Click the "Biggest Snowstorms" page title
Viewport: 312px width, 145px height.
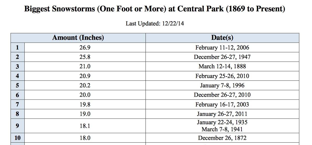(x=155, y=9)
